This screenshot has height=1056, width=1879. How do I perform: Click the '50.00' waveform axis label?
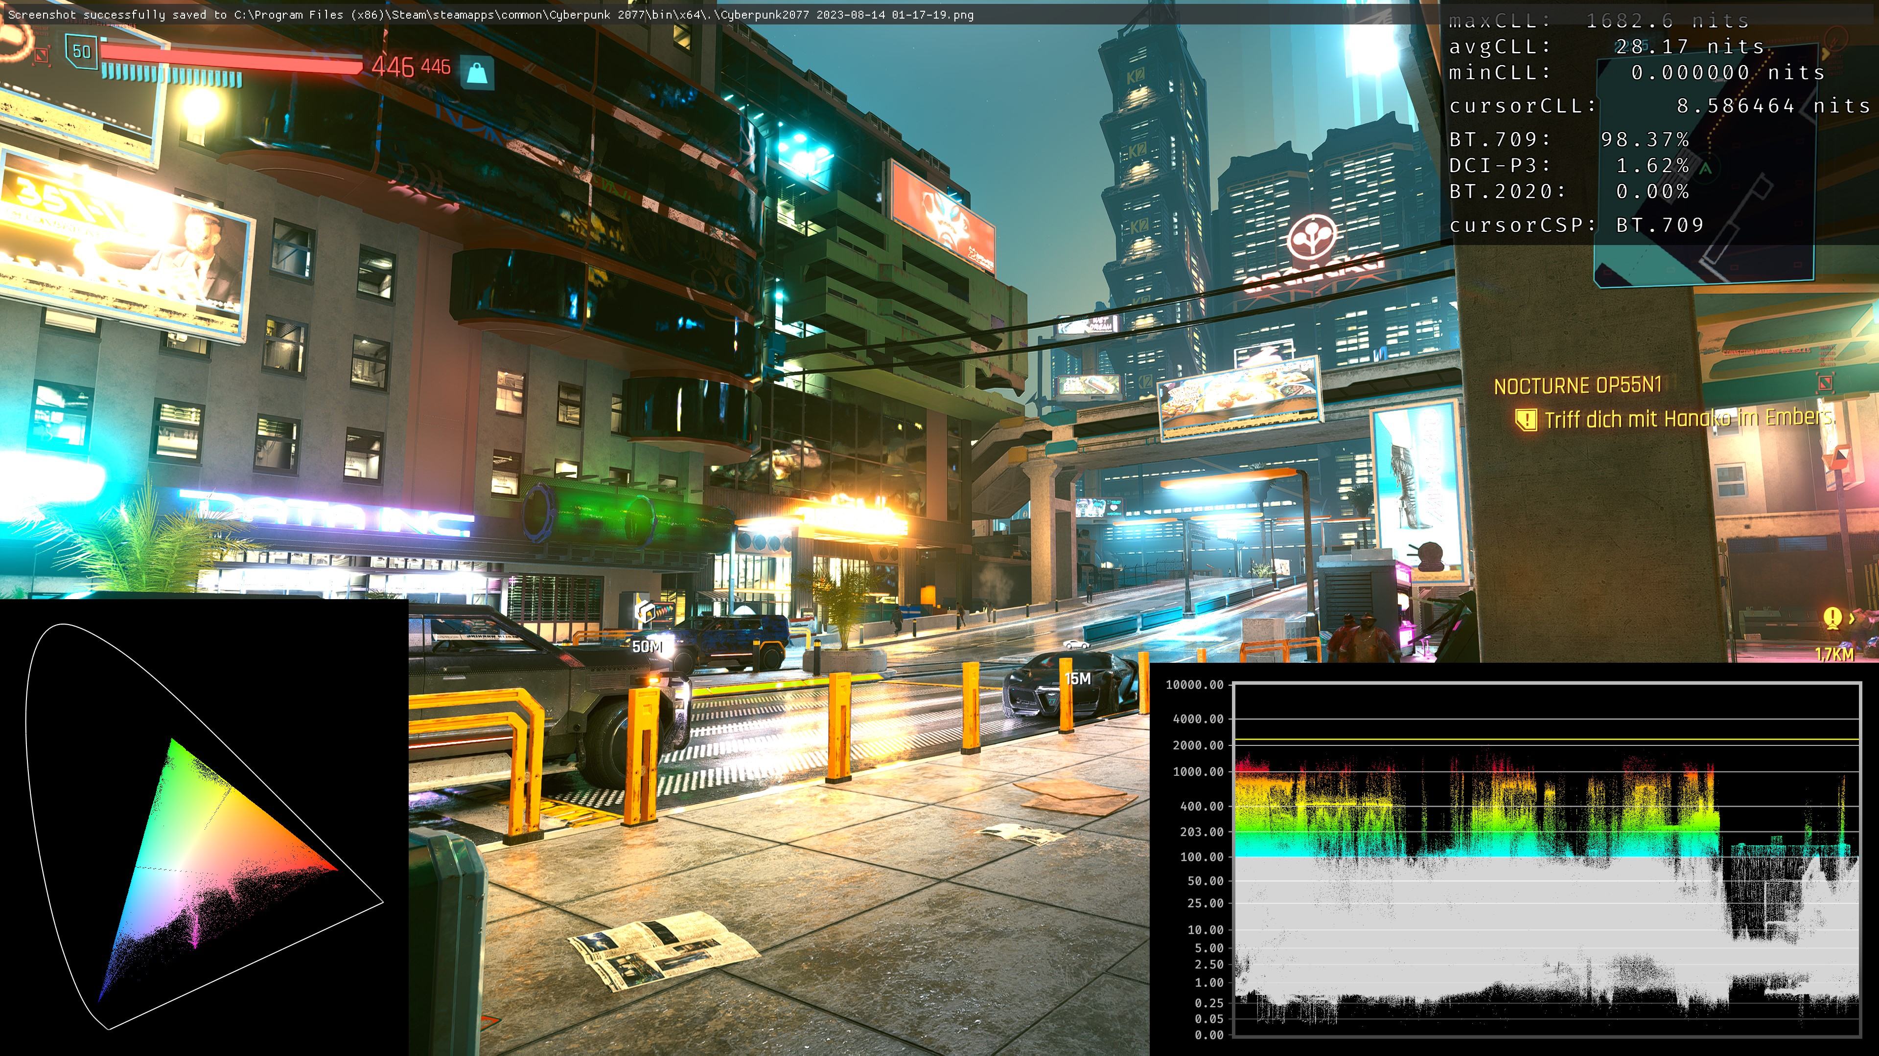click(x=1205, y=881)
